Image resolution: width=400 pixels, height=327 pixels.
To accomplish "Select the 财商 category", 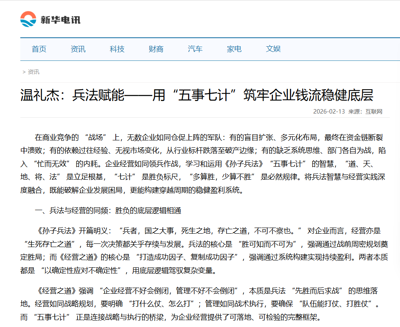I will (156, 49).
